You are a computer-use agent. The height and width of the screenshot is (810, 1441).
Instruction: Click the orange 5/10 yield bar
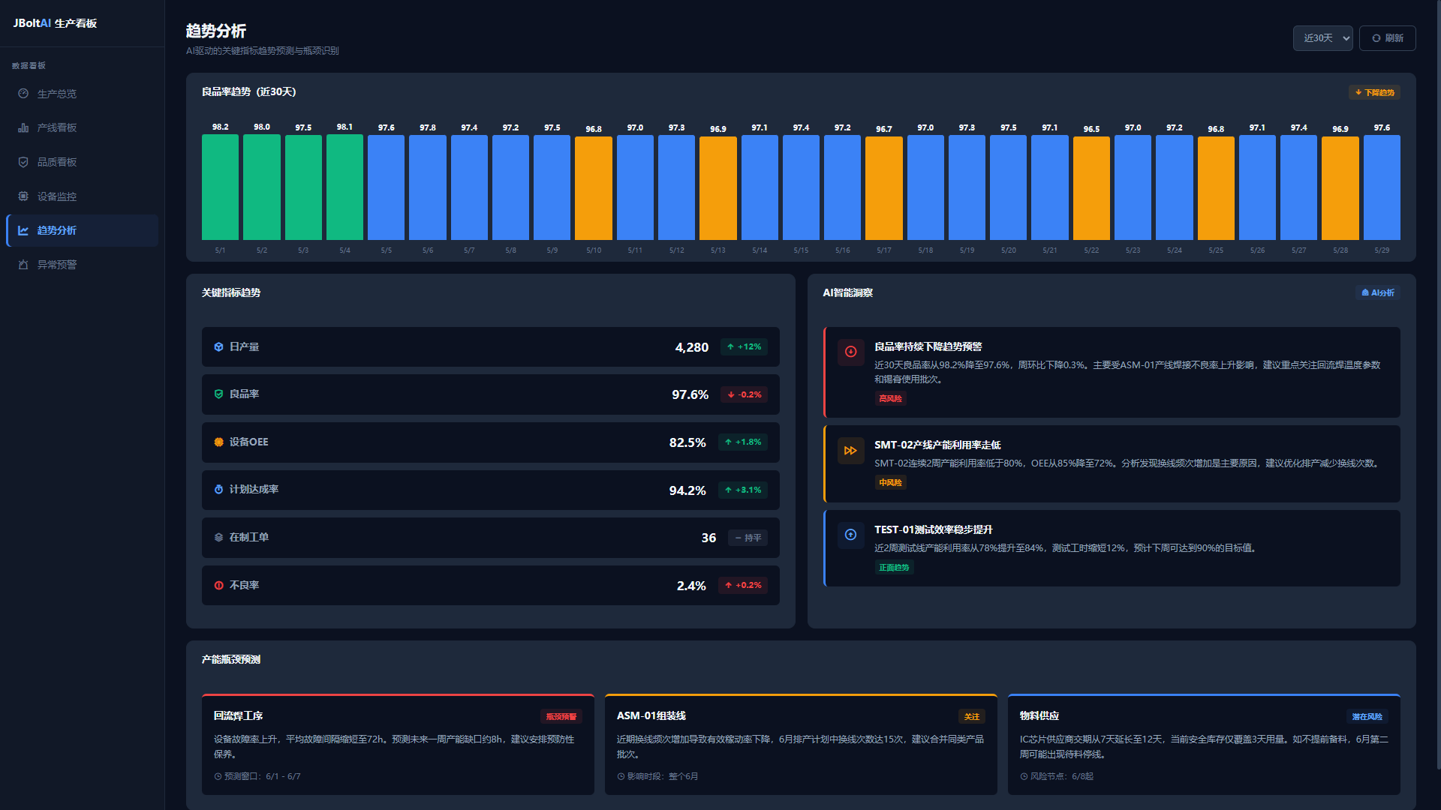(594, 188)
